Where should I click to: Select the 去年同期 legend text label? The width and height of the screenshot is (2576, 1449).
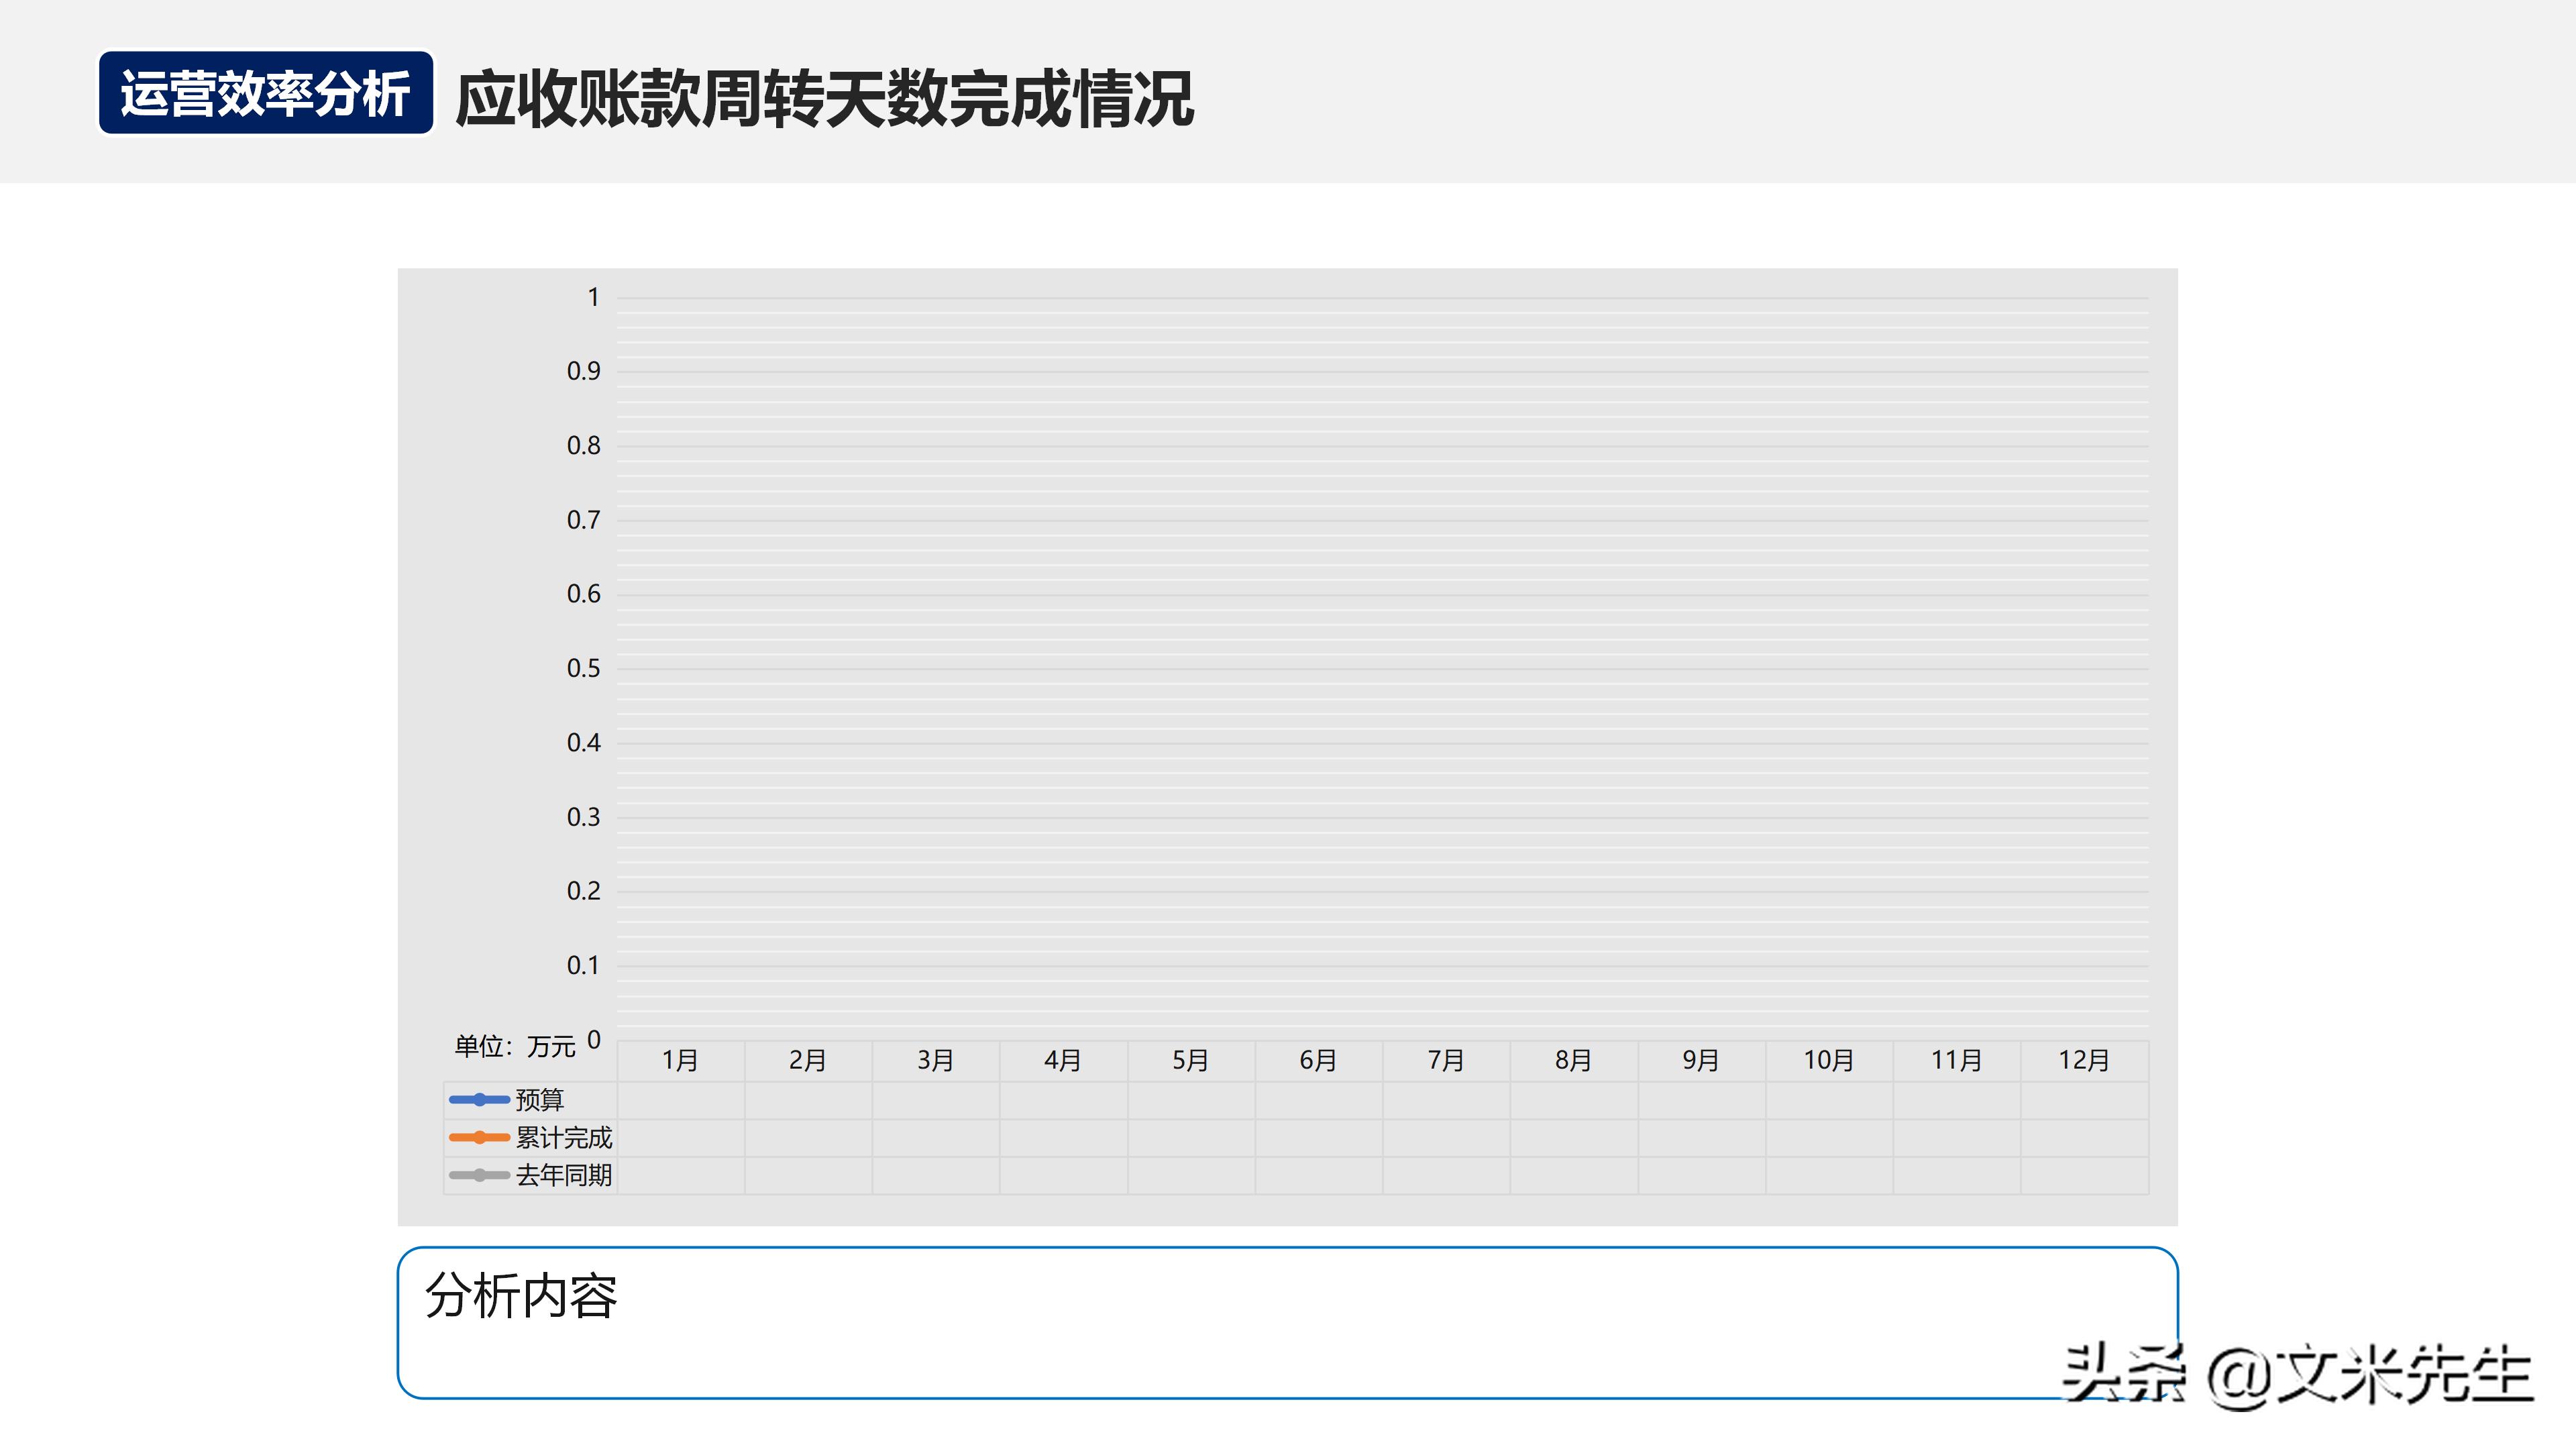click(x=565, y=1176)
